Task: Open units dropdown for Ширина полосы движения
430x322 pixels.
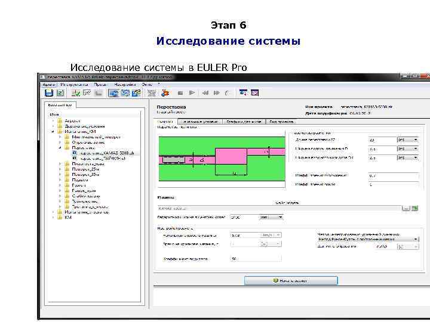Action: [408, 148]
